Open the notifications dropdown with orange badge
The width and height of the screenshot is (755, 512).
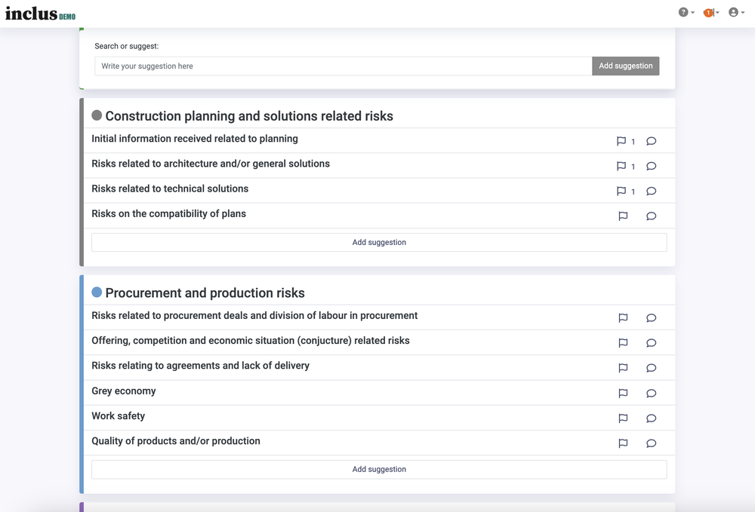coord(710,13)
